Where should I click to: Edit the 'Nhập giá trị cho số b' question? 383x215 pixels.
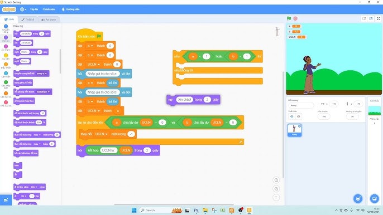tap(102, 92)
